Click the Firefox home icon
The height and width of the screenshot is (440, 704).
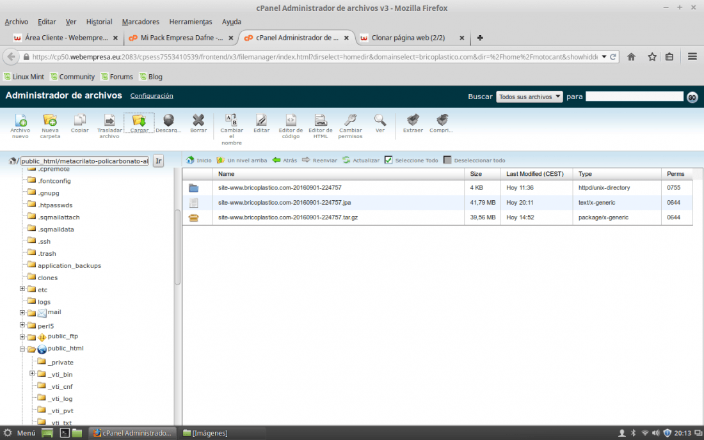[x=631, y=56]
